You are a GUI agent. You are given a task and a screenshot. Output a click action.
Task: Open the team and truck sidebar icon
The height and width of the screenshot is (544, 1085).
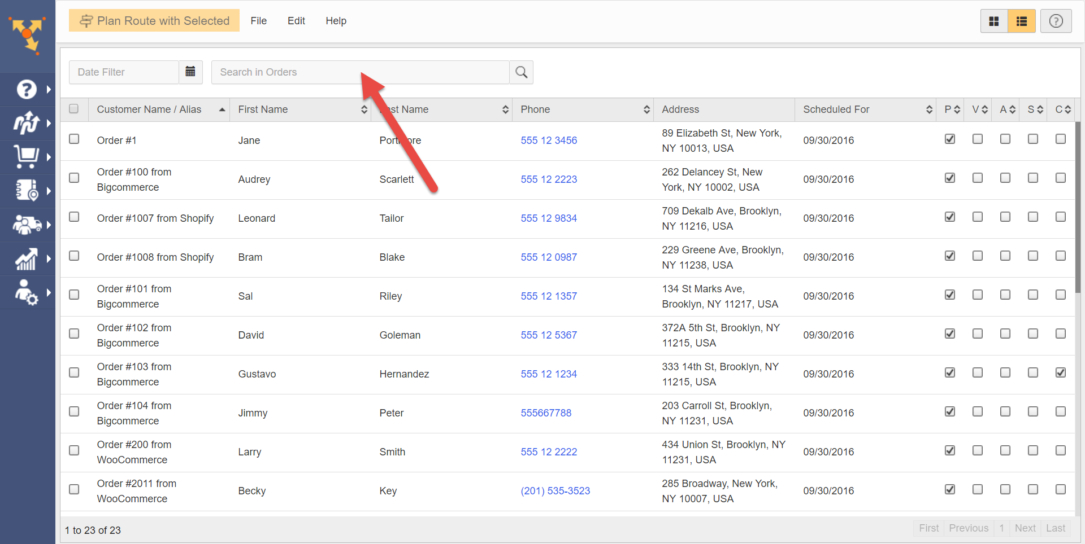(27, 225)
